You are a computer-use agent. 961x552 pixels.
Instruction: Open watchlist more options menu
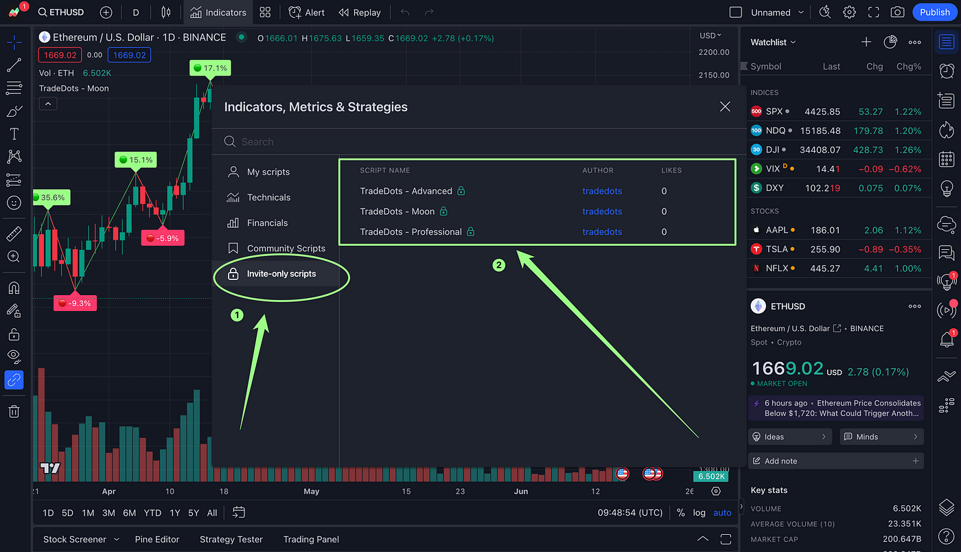(914, 42)
